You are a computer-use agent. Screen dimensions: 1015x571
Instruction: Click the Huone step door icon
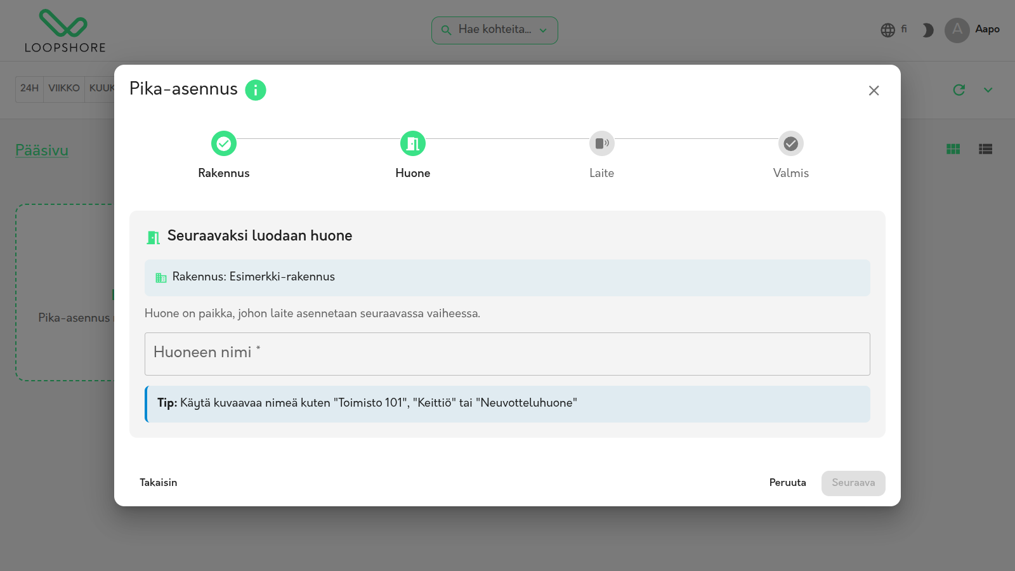[413, 143]
